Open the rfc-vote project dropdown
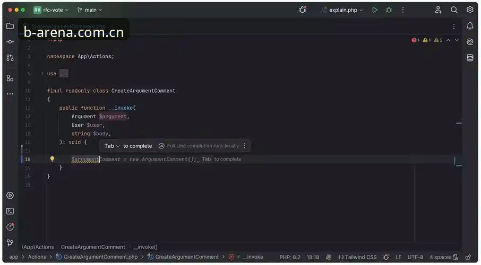 [51, 10]
